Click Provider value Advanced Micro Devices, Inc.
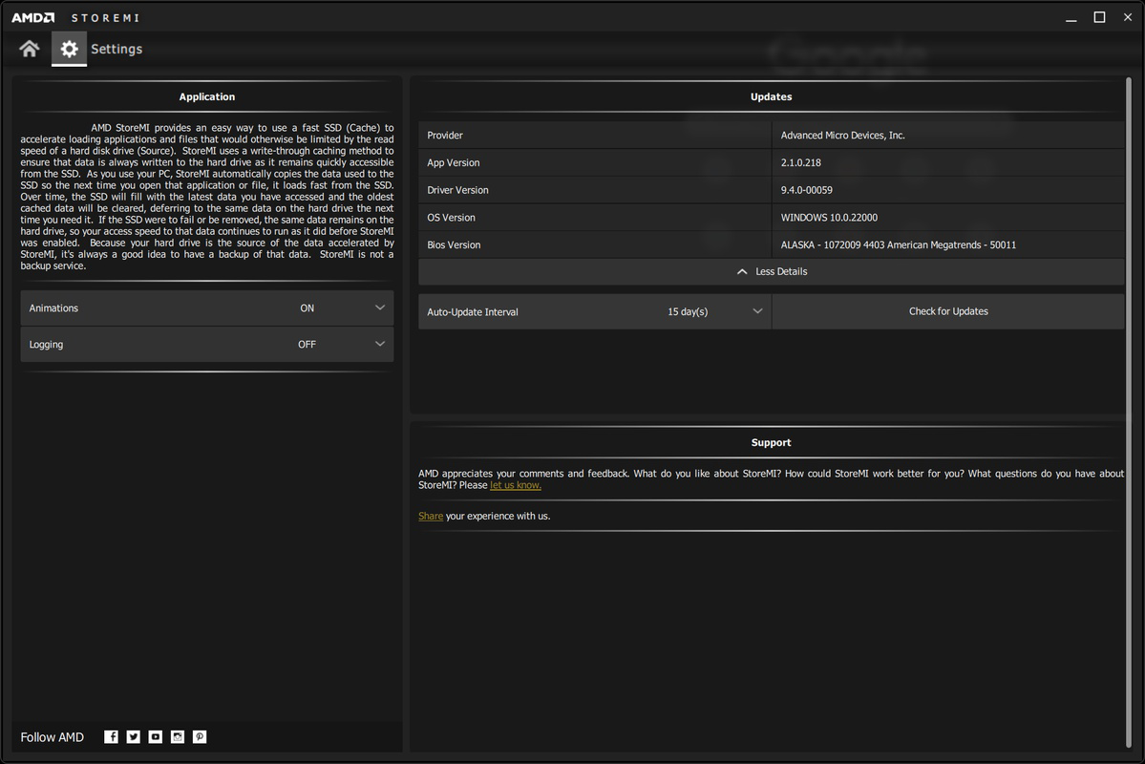Image resolution: width=1145 pixels, height=764 pixels. (x=842, y=135)
